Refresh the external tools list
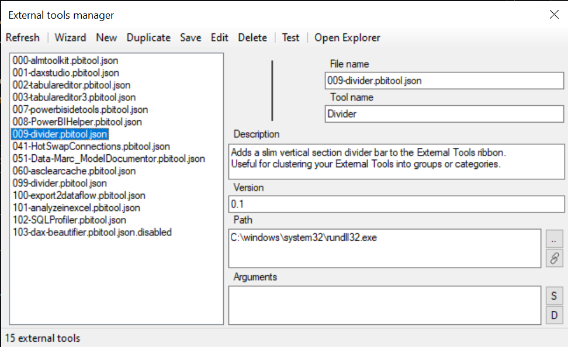The image size is (568, 347). point(23,37)
